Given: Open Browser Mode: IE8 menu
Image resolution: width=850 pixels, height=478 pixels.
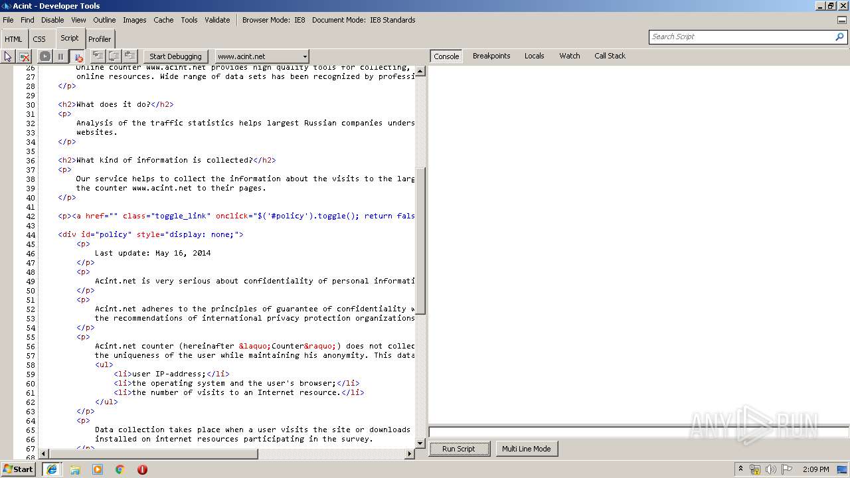Looking at the screenshot, I should [x=274, y=20].
